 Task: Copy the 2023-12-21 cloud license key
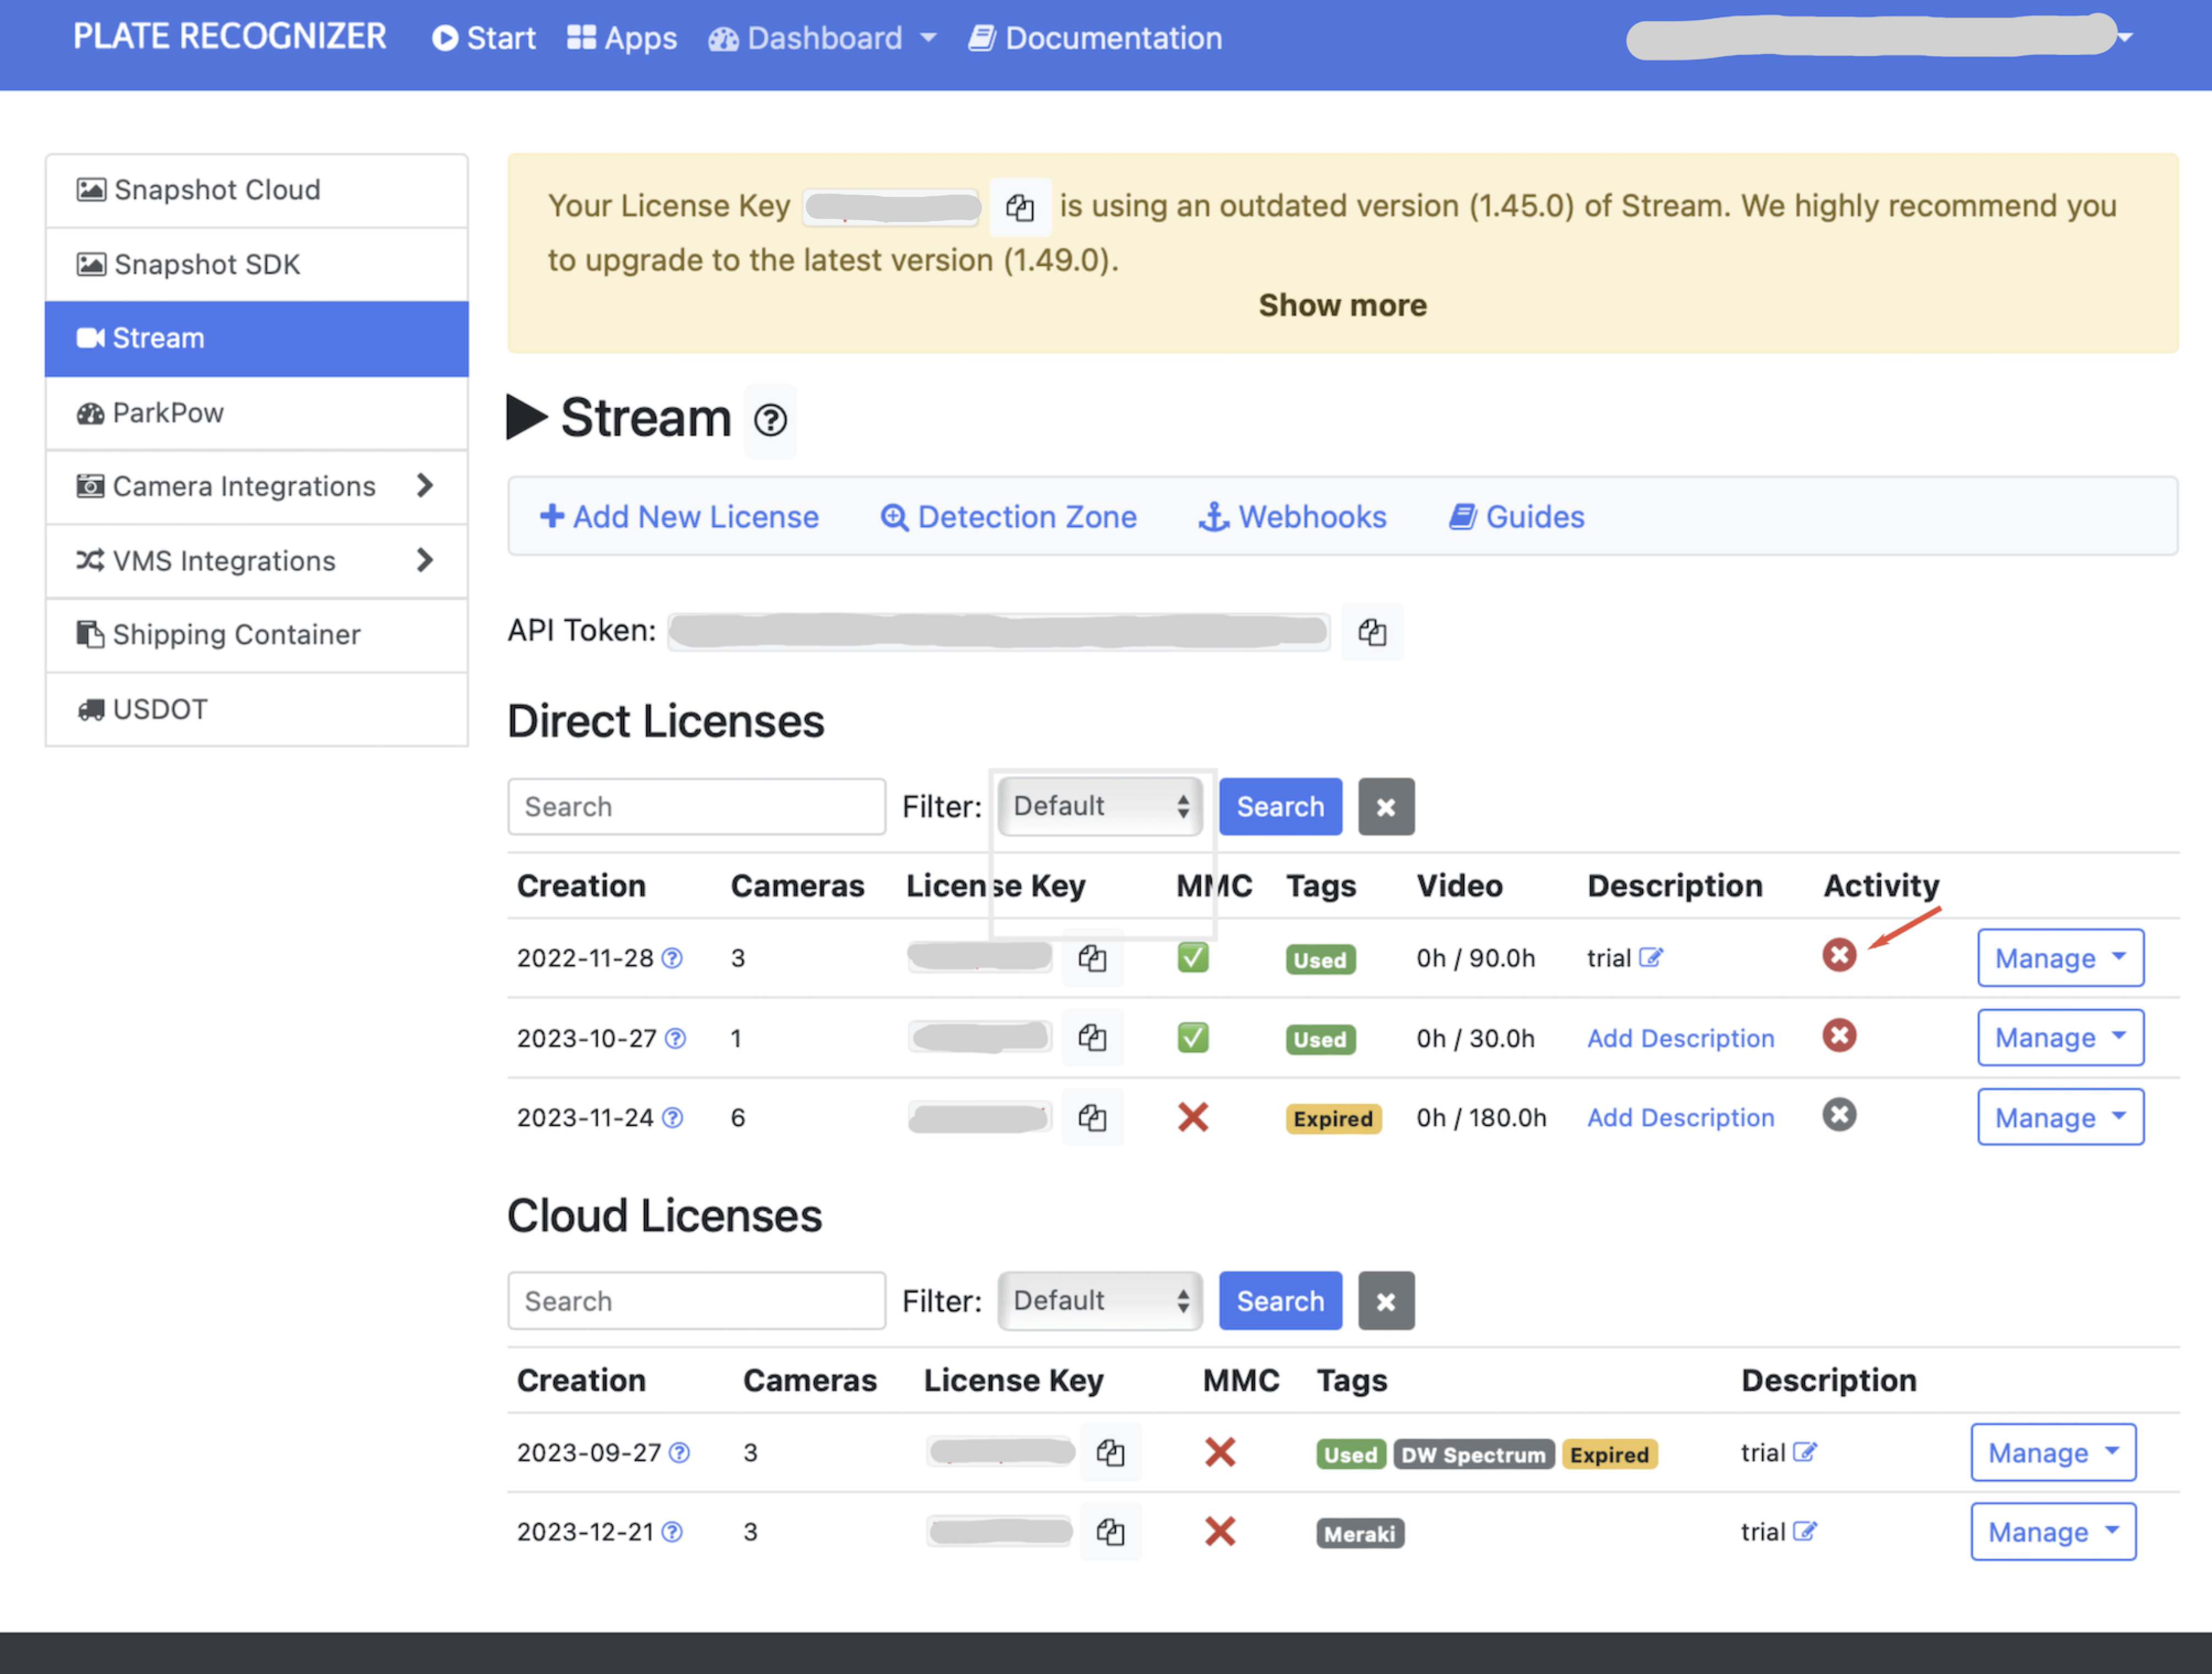(1110, 1531)
